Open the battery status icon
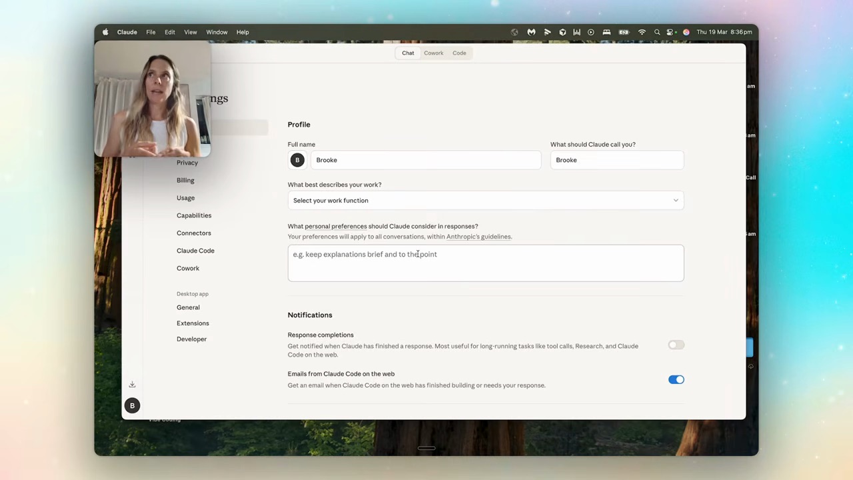 (624, 32)
